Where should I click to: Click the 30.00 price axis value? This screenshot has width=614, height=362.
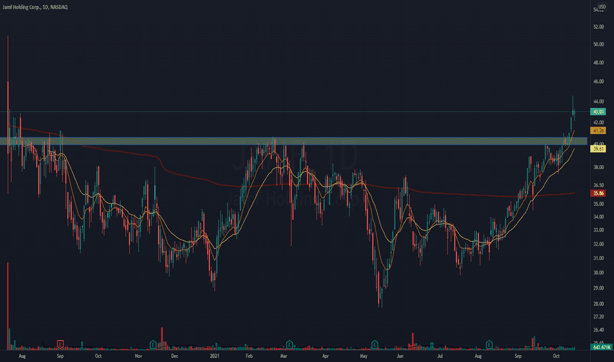pyautogui.click(x=598, y=272)
